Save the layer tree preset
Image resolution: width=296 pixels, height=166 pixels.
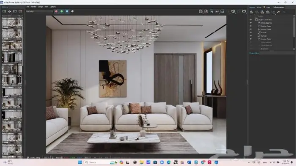point(263,12)
